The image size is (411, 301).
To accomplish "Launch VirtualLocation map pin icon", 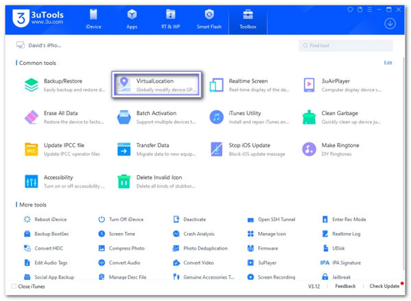I will point(124,84).
